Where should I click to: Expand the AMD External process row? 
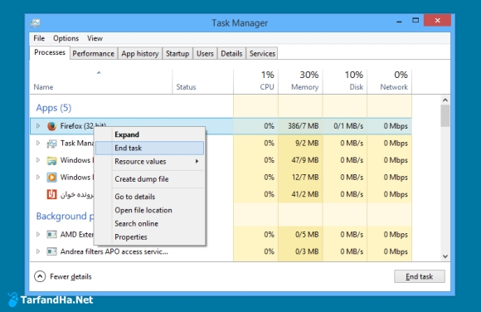[x=38, y=234]
